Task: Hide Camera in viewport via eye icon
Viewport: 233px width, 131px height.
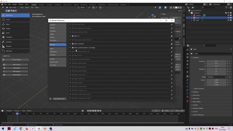Action: pyautogui.click(x=228, y=15)
